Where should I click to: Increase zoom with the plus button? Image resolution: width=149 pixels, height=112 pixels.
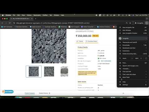(141, 58)
